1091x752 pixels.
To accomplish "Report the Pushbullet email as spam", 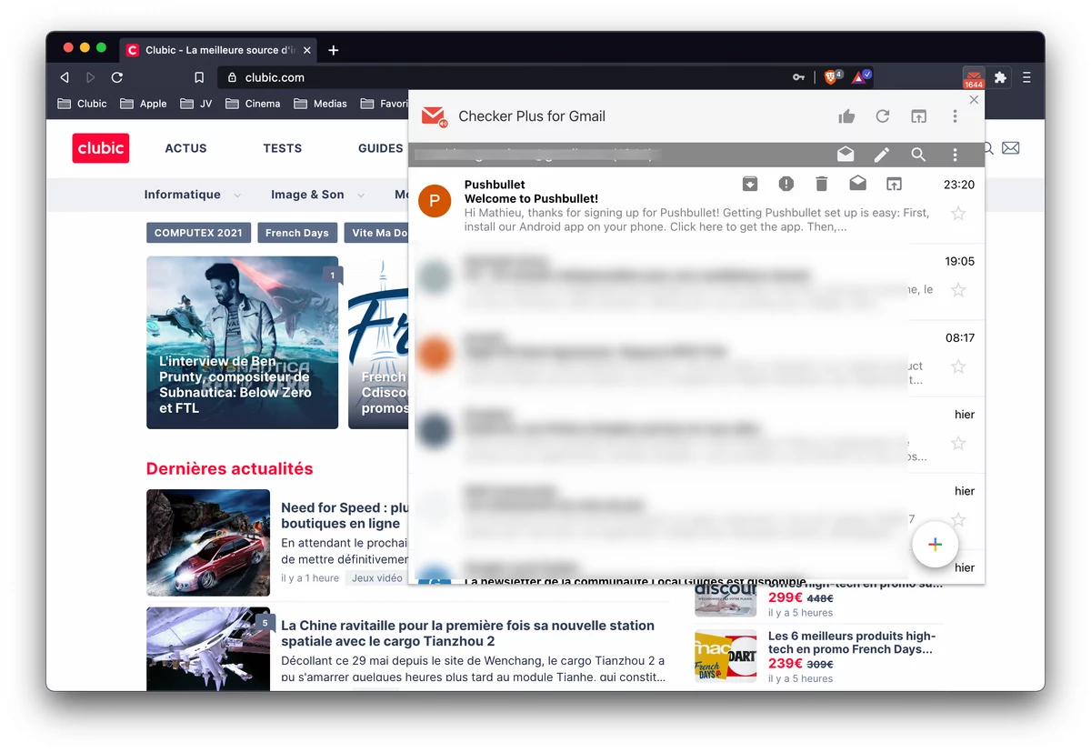I will (x=786, y=185).
